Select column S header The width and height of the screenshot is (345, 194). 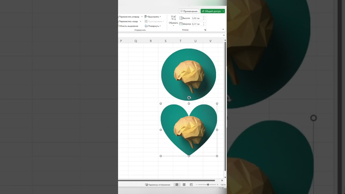point(165,41)
